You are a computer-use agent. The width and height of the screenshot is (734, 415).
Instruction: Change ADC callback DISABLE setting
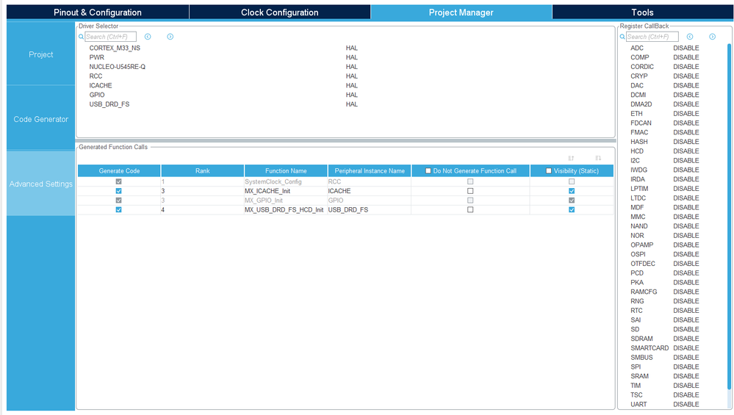pyautogui.click(x=686, y=48)
